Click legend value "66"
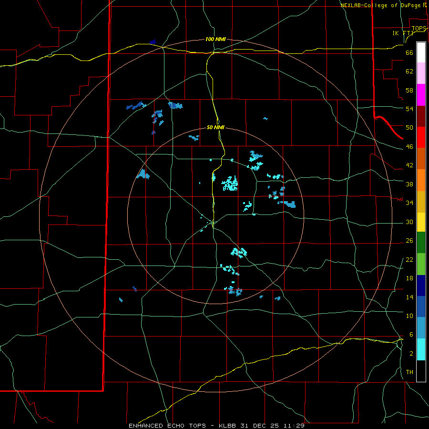Image resolution: width=429 pixels, height=429 pixels. click(409, 52)
